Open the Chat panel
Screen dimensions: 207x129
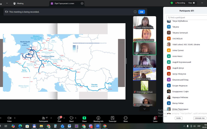coord(59,118)
